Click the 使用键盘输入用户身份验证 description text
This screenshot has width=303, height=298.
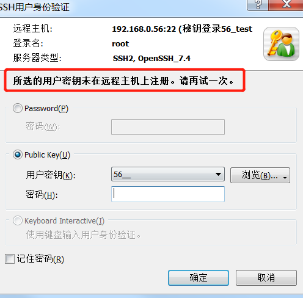click(83, 234)
